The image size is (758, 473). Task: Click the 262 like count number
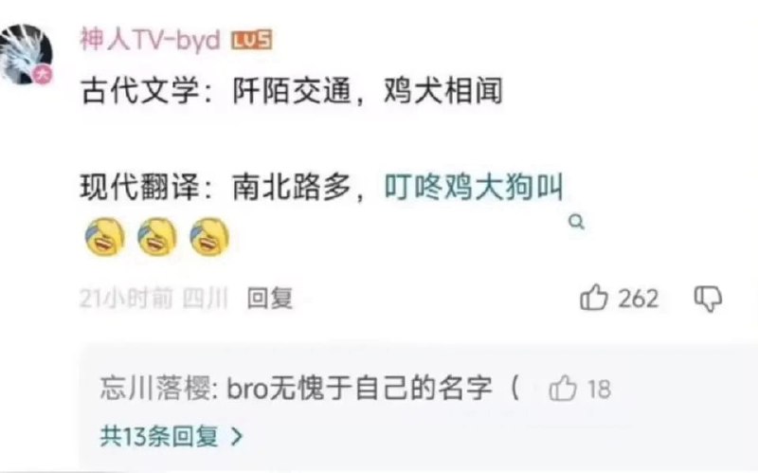click(x=638, y=299)
